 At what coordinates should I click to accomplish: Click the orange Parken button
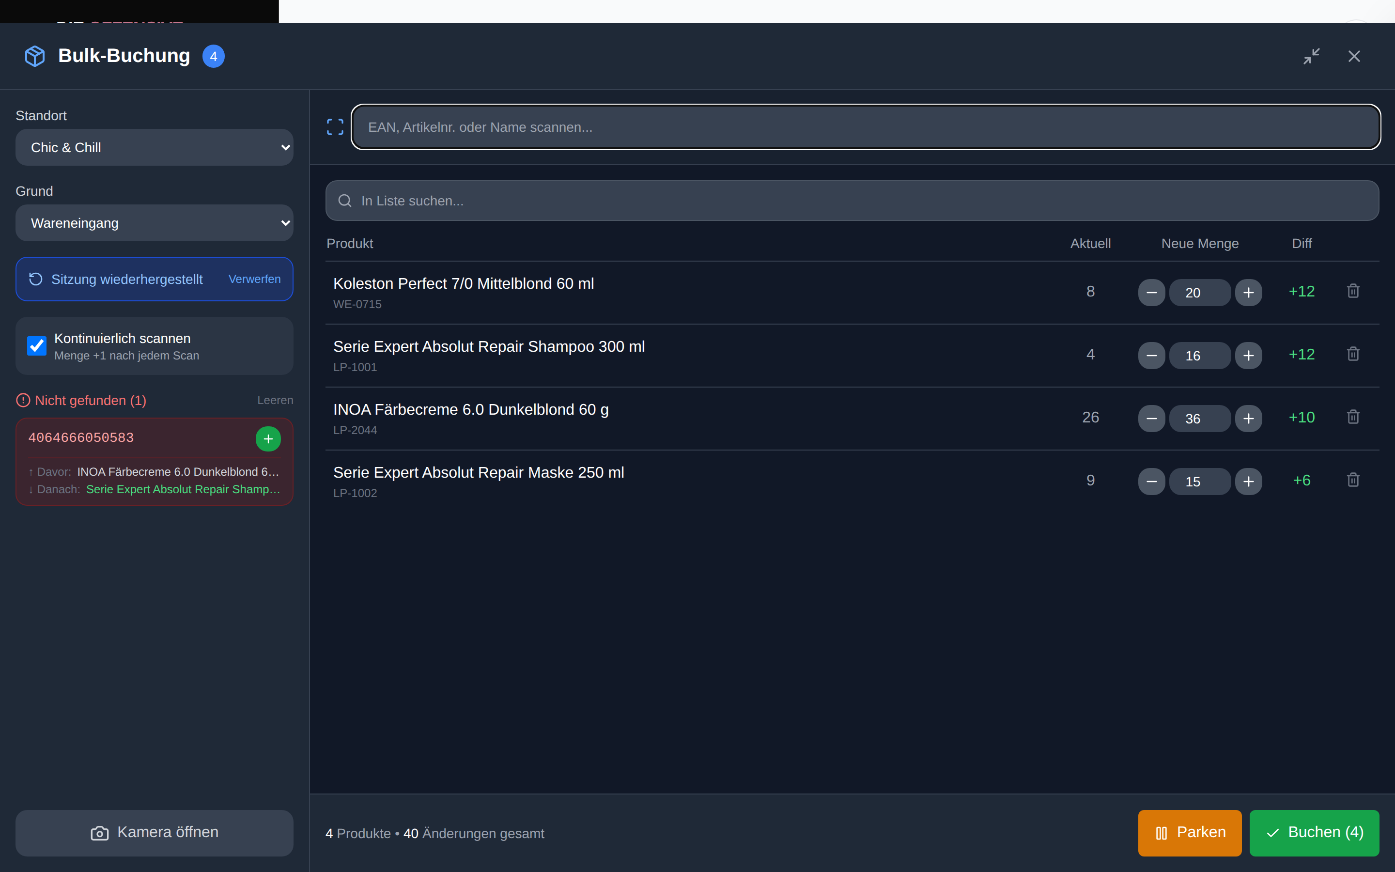point(1190,833)
